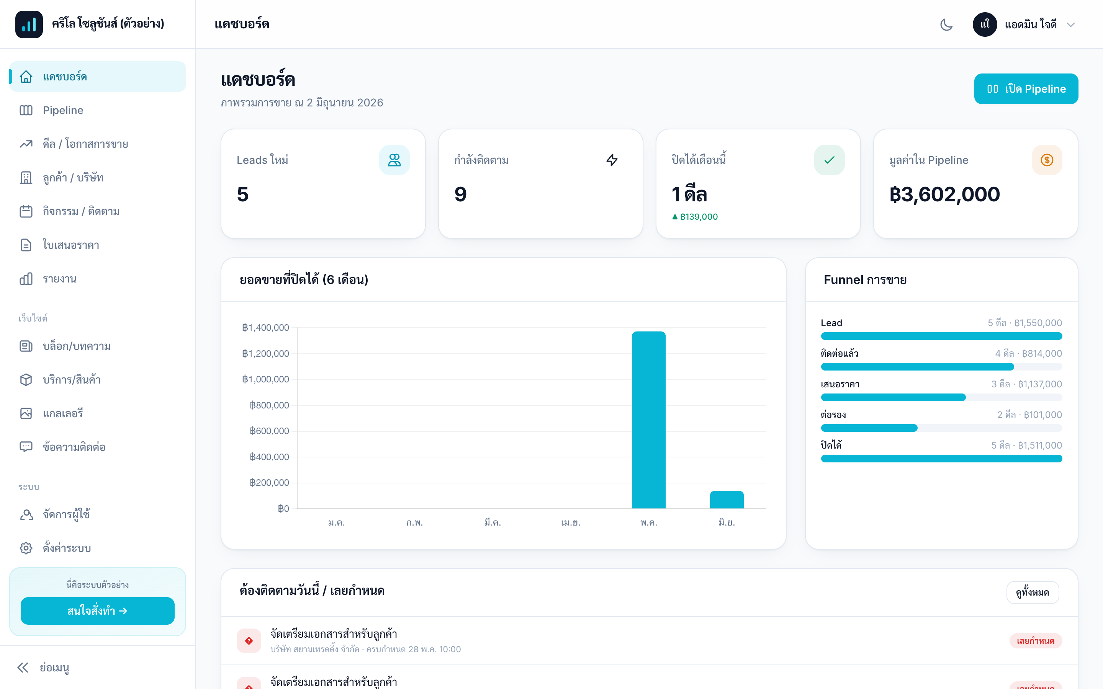Expand the แอดมิน ใจดี account dropdown chevron
This screenshot has width=1103, height=689.
coord(1071,24)
